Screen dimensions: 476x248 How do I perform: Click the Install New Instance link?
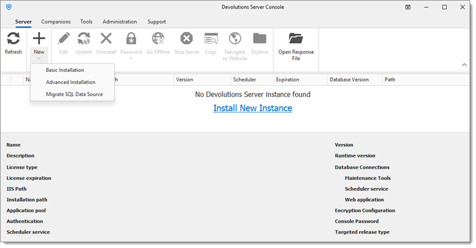[x=253, y=108]
